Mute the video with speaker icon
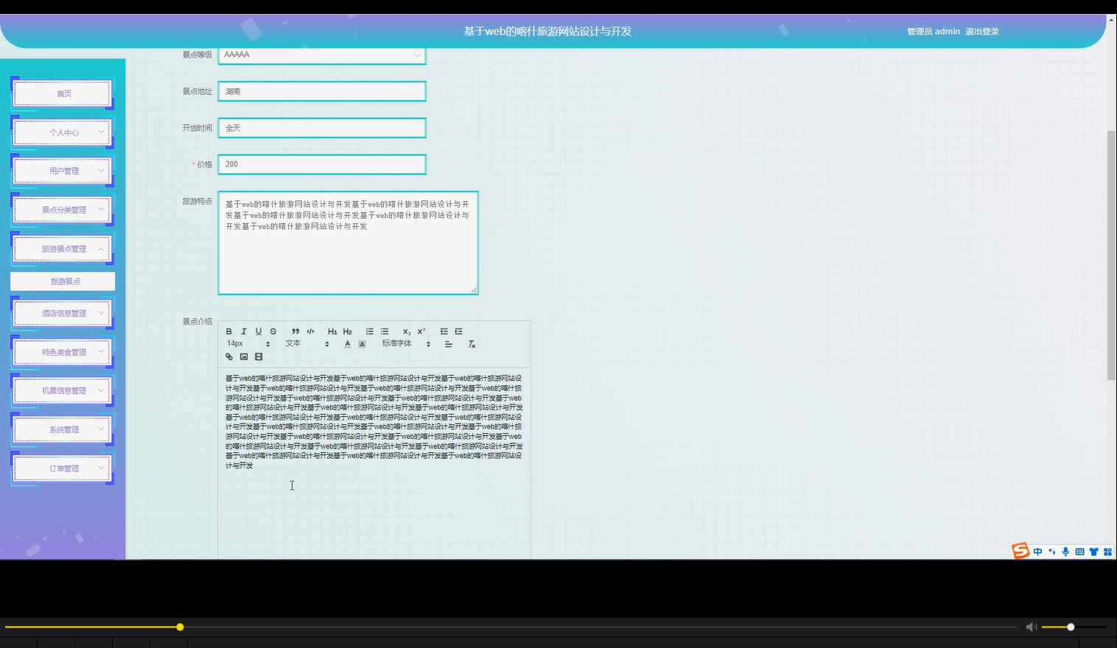 point(1031,627)
